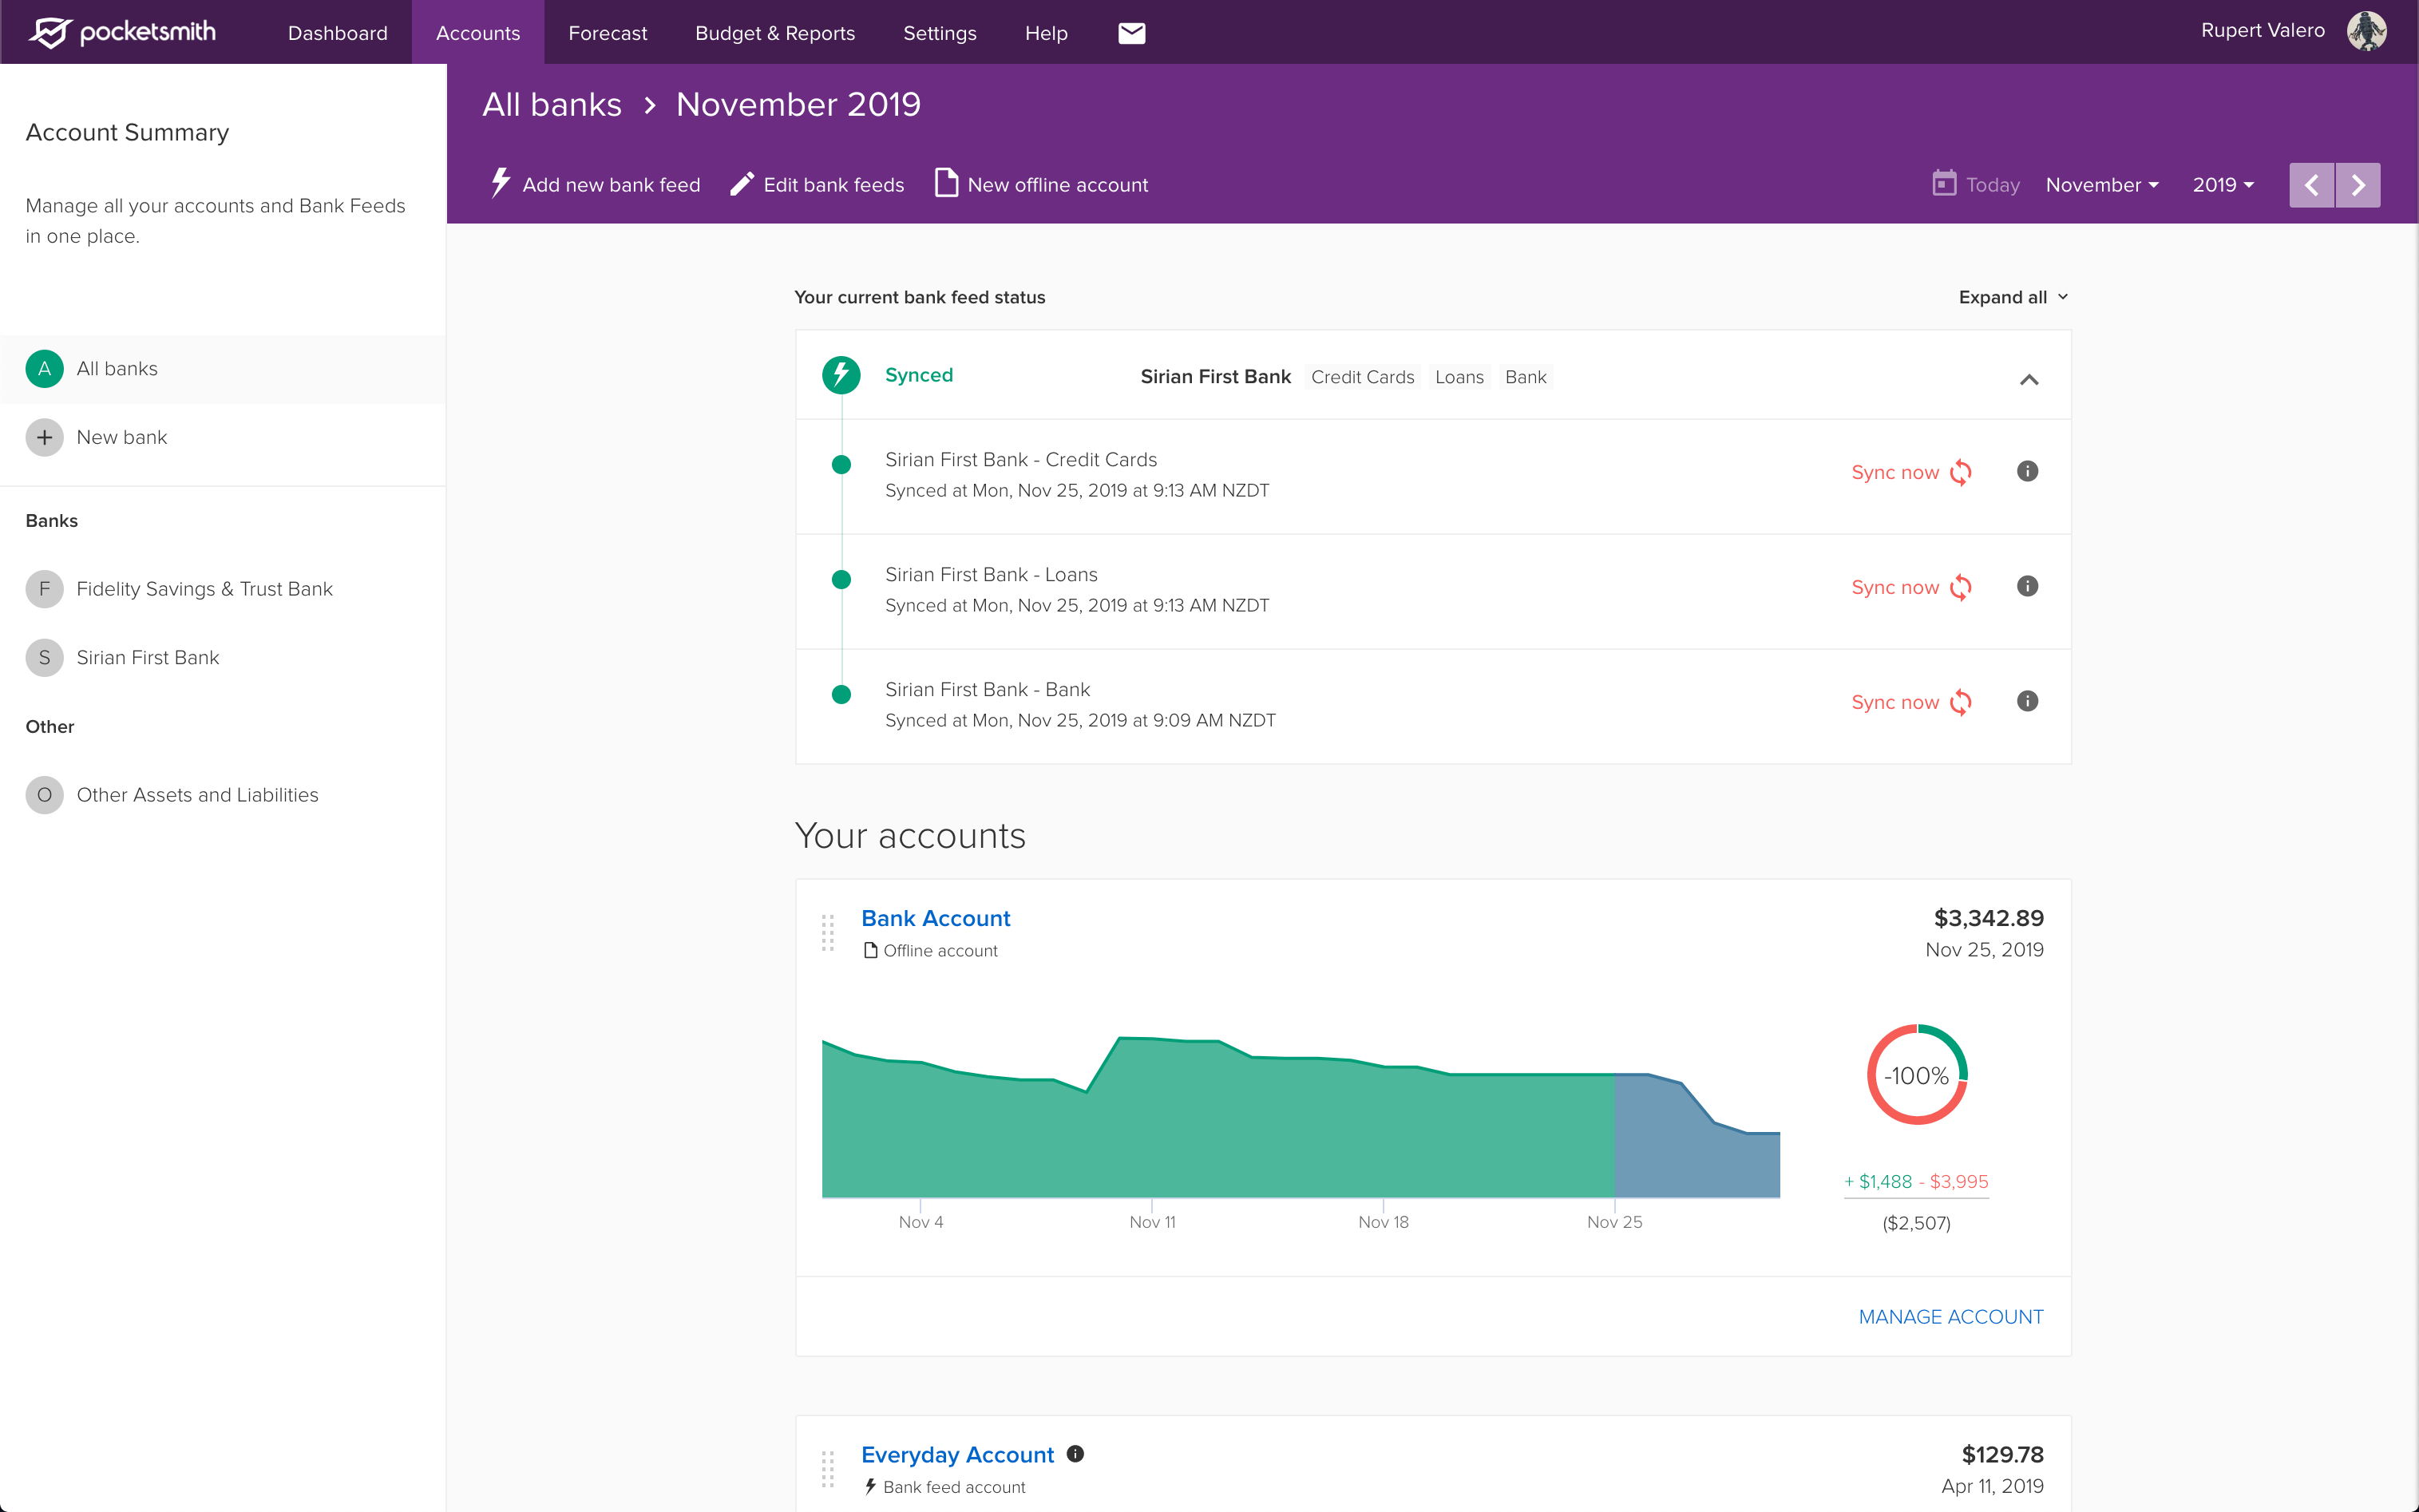Click the green Synced lightning status icon
The image size is (2419, 1512).
point(841,375)
